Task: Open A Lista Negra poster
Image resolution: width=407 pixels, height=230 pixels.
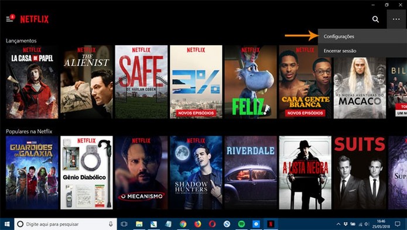Action: [305, 172]
